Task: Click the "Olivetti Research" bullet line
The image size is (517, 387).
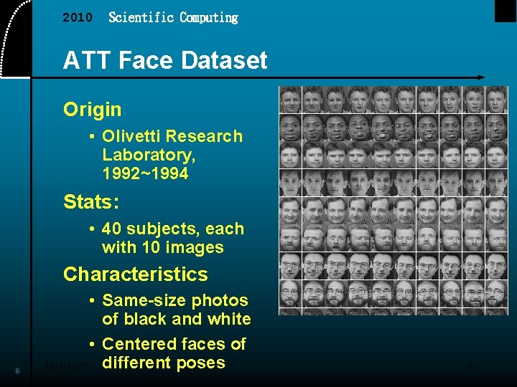Action: [172, 136]
